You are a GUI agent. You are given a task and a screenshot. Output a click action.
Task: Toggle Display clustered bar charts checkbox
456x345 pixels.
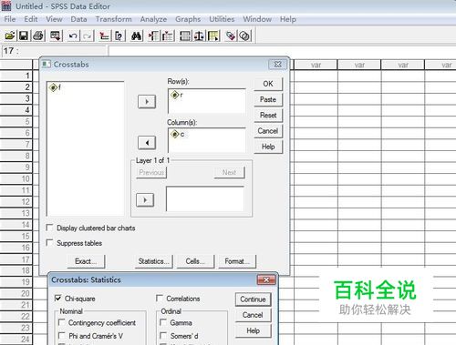(x=49, y=228)
